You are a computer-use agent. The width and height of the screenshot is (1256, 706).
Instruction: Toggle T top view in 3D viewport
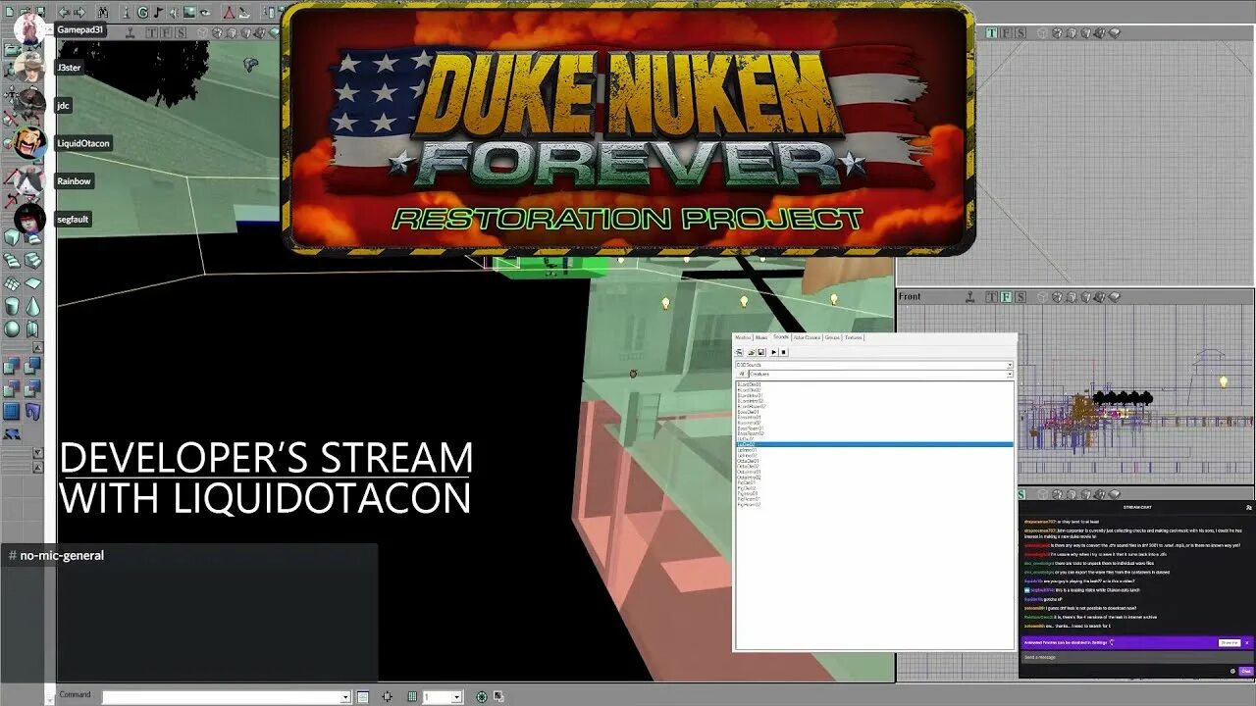(152, 32)
